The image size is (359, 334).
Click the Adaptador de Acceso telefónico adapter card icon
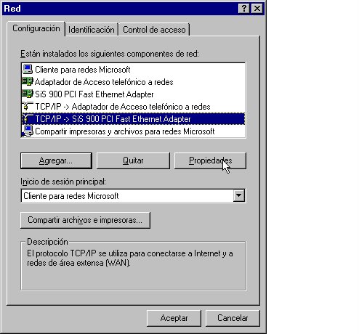click(x=27, y=81)
